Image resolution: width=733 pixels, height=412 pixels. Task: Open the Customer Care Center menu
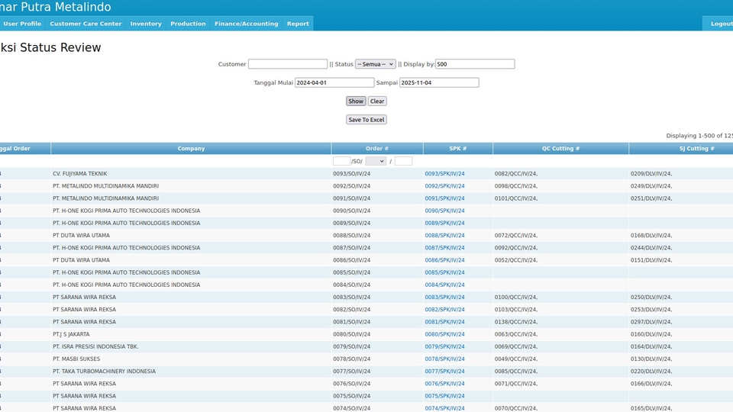point(86,24)
